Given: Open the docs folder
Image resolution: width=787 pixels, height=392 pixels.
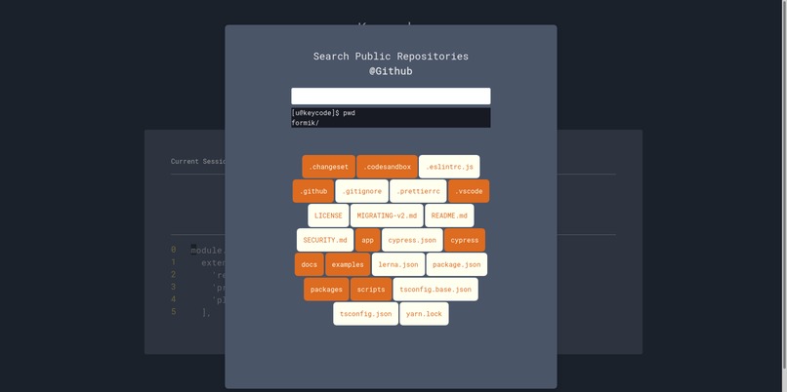Looking at the screenshot, I should tap(310, 264).
